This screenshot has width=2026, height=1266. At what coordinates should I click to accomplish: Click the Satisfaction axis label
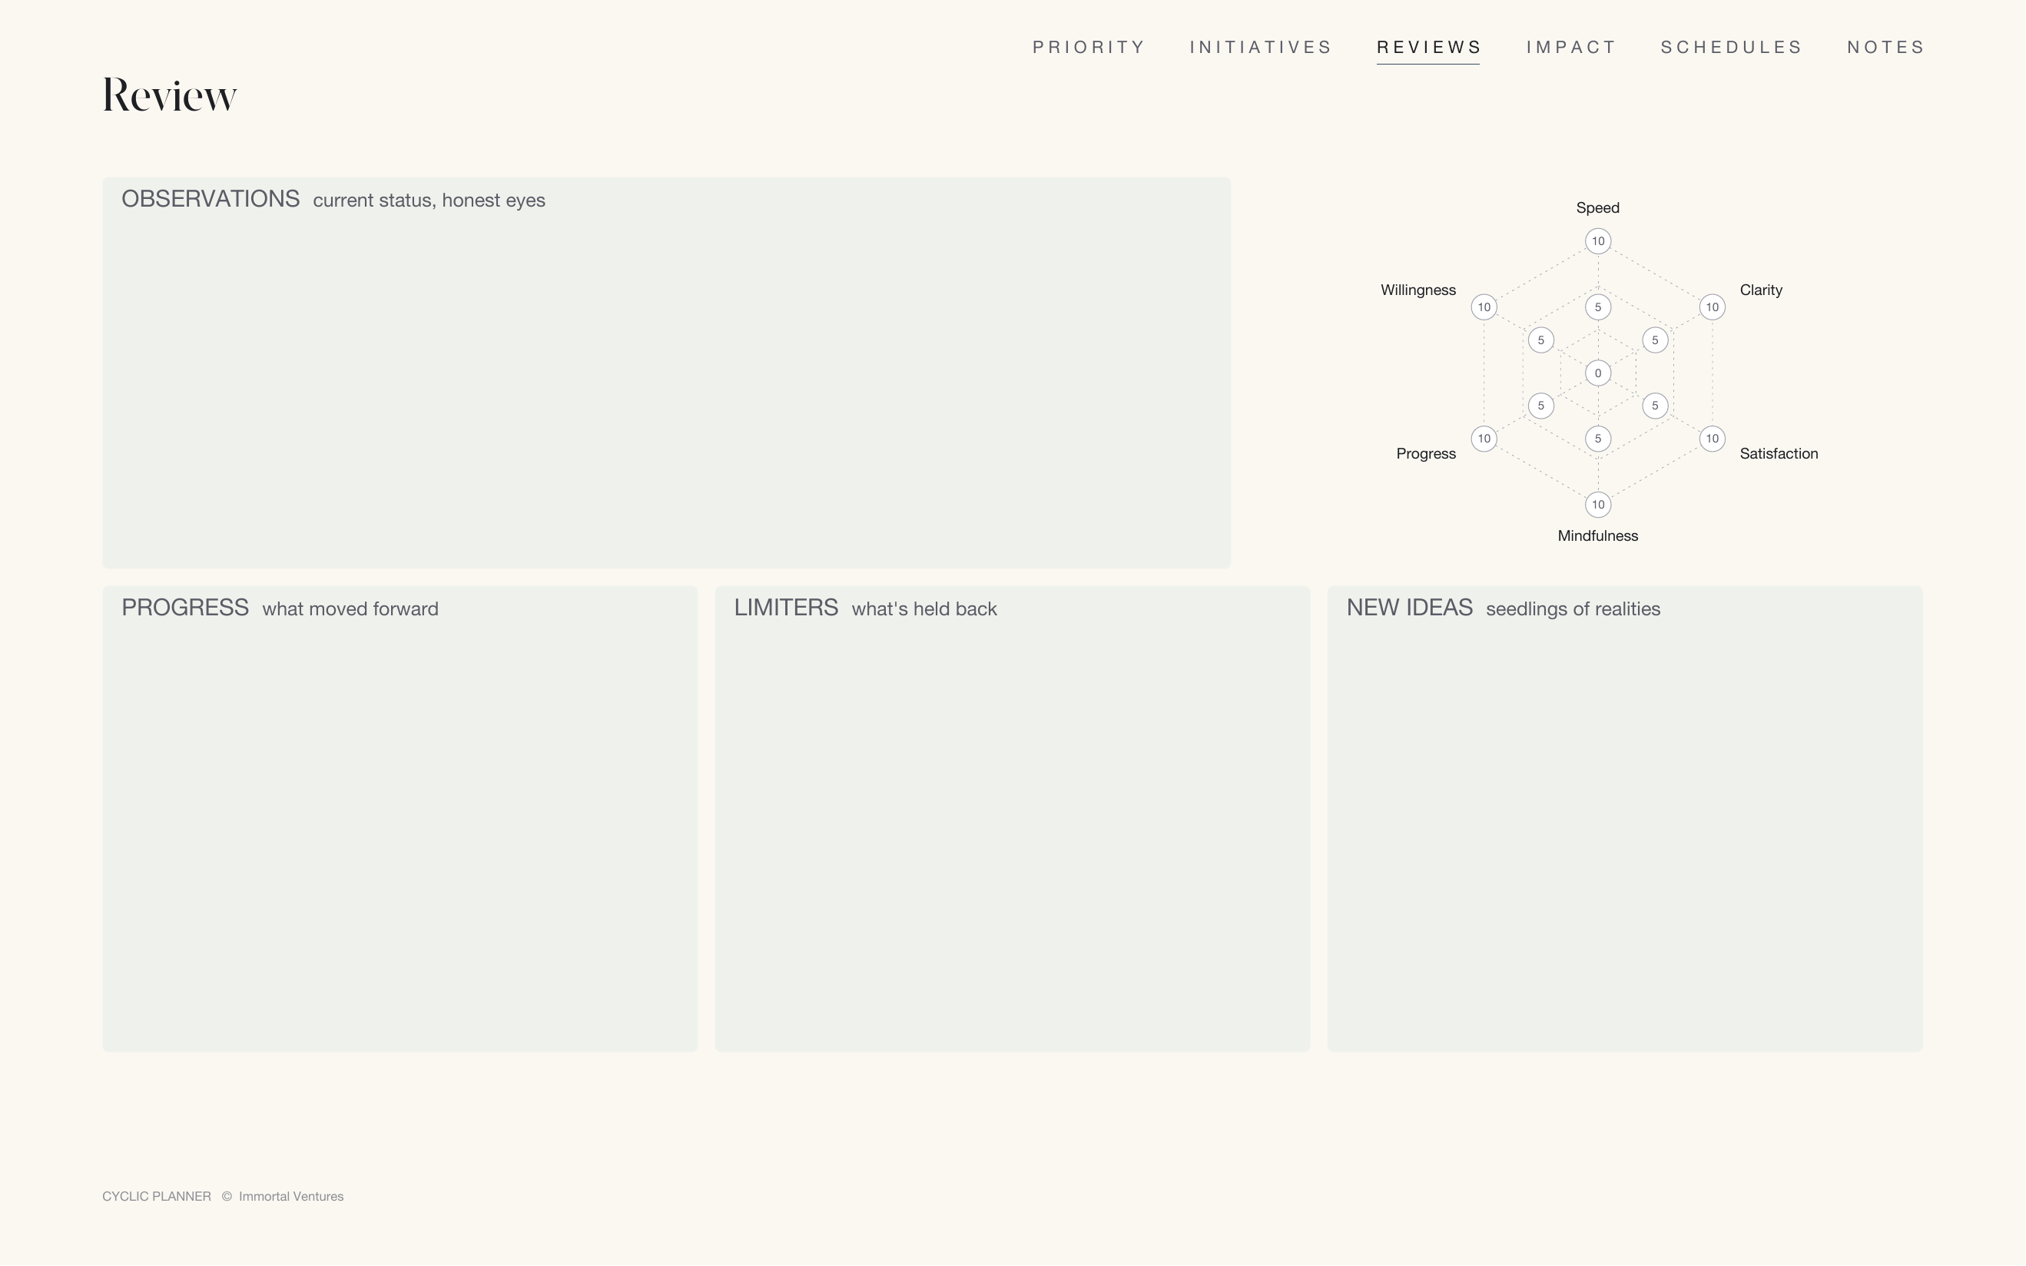1778,454
